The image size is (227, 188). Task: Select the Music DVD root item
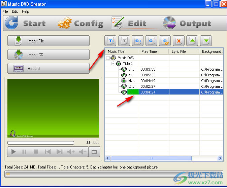pyautogui.click(x=126, y=58)
